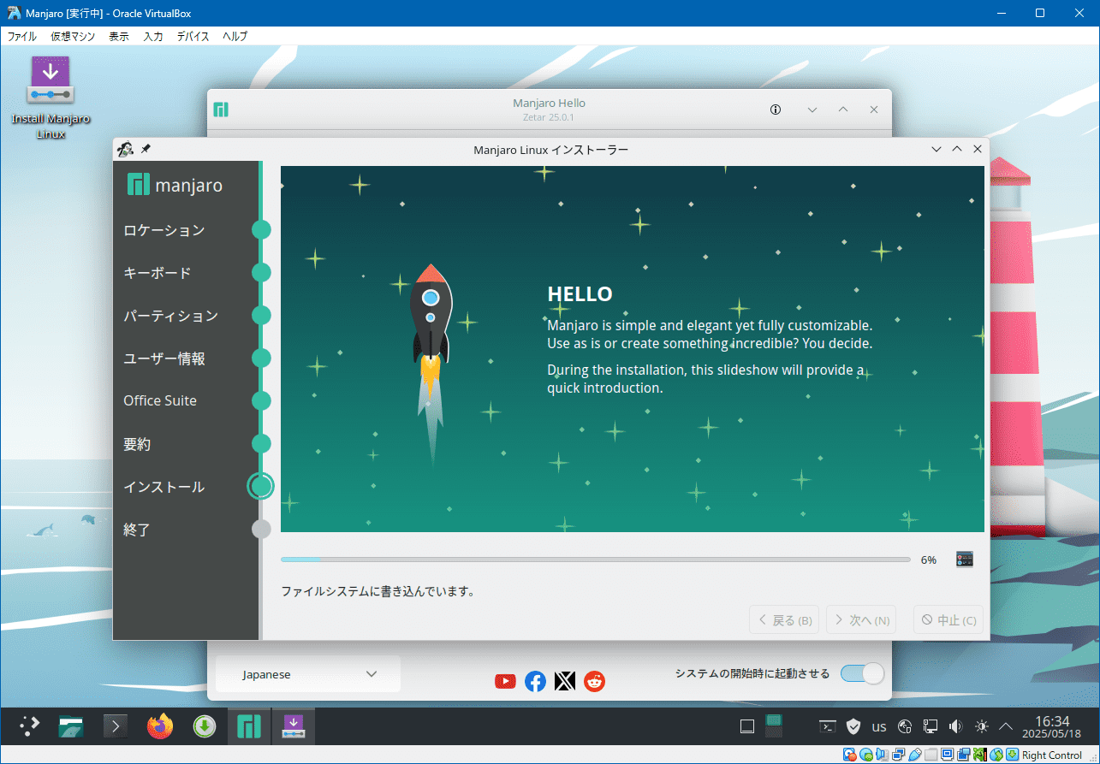Open VirtualBox ファイル menu
The height and width of the screenshot is (764, 1100).
click(x=22, y=36)
